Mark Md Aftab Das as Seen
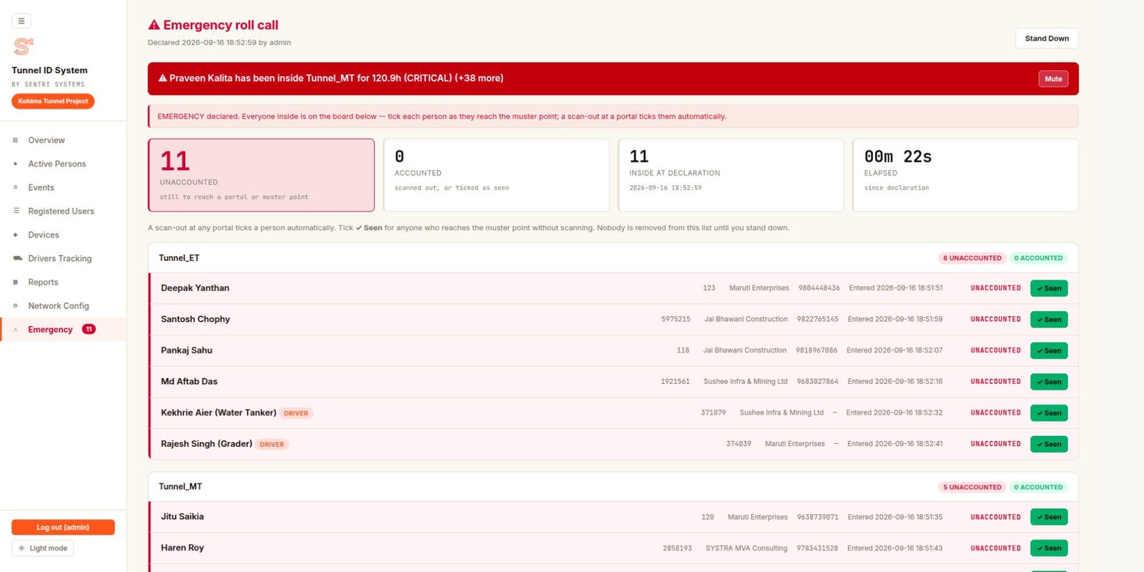 coord(1049,382)
